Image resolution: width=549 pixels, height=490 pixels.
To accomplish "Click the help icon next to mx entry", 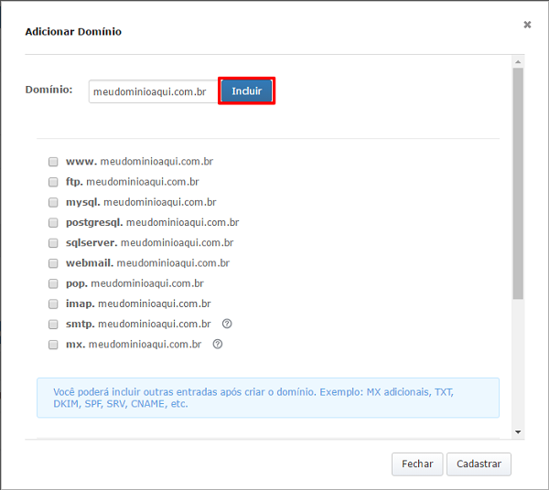I will (218, 344).
